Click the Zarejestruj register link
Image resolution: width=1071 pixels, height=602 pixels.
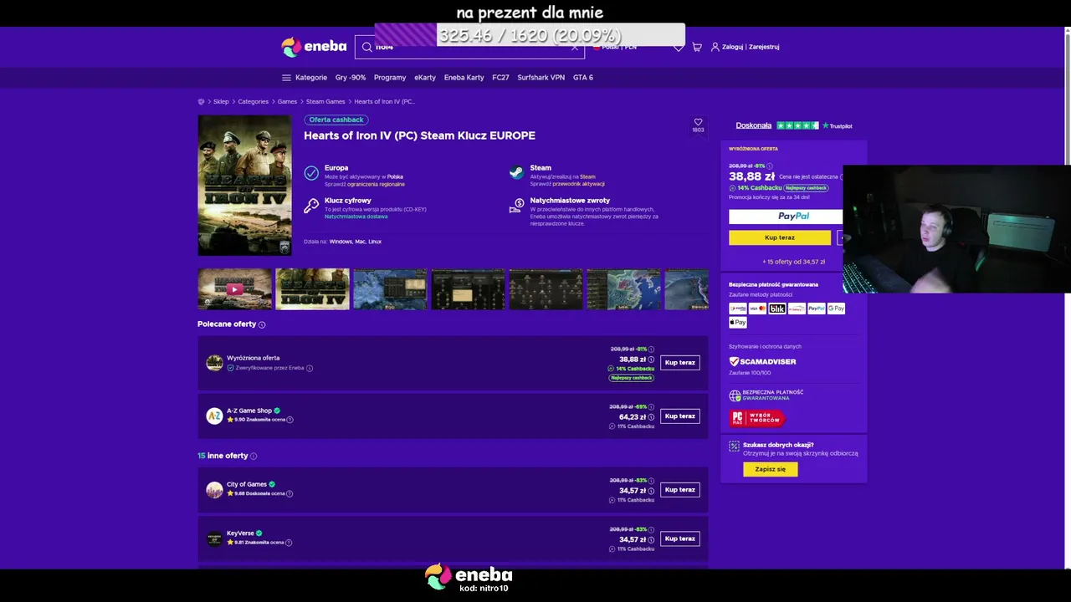point(764,47)
